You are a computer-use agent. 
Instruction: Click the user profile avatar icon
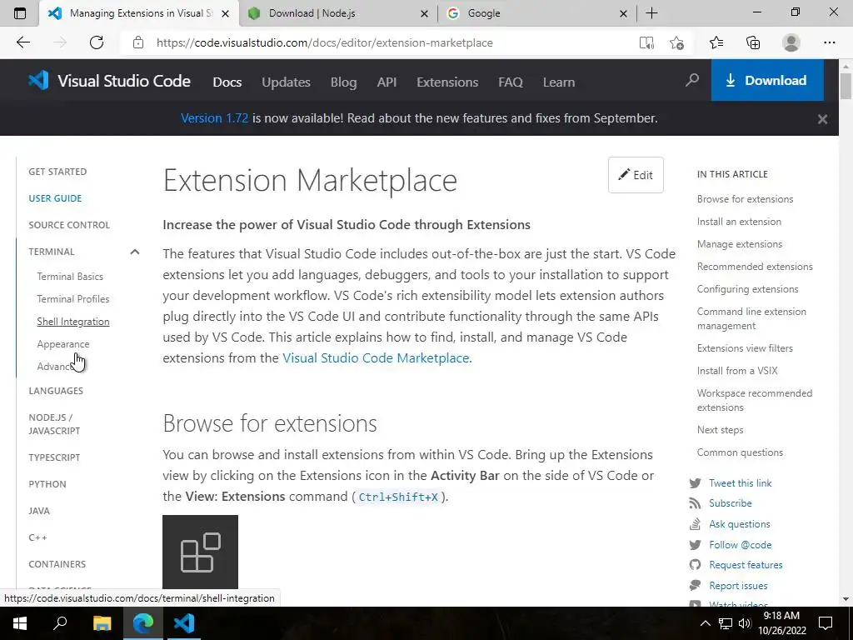[x=791, y=42]
